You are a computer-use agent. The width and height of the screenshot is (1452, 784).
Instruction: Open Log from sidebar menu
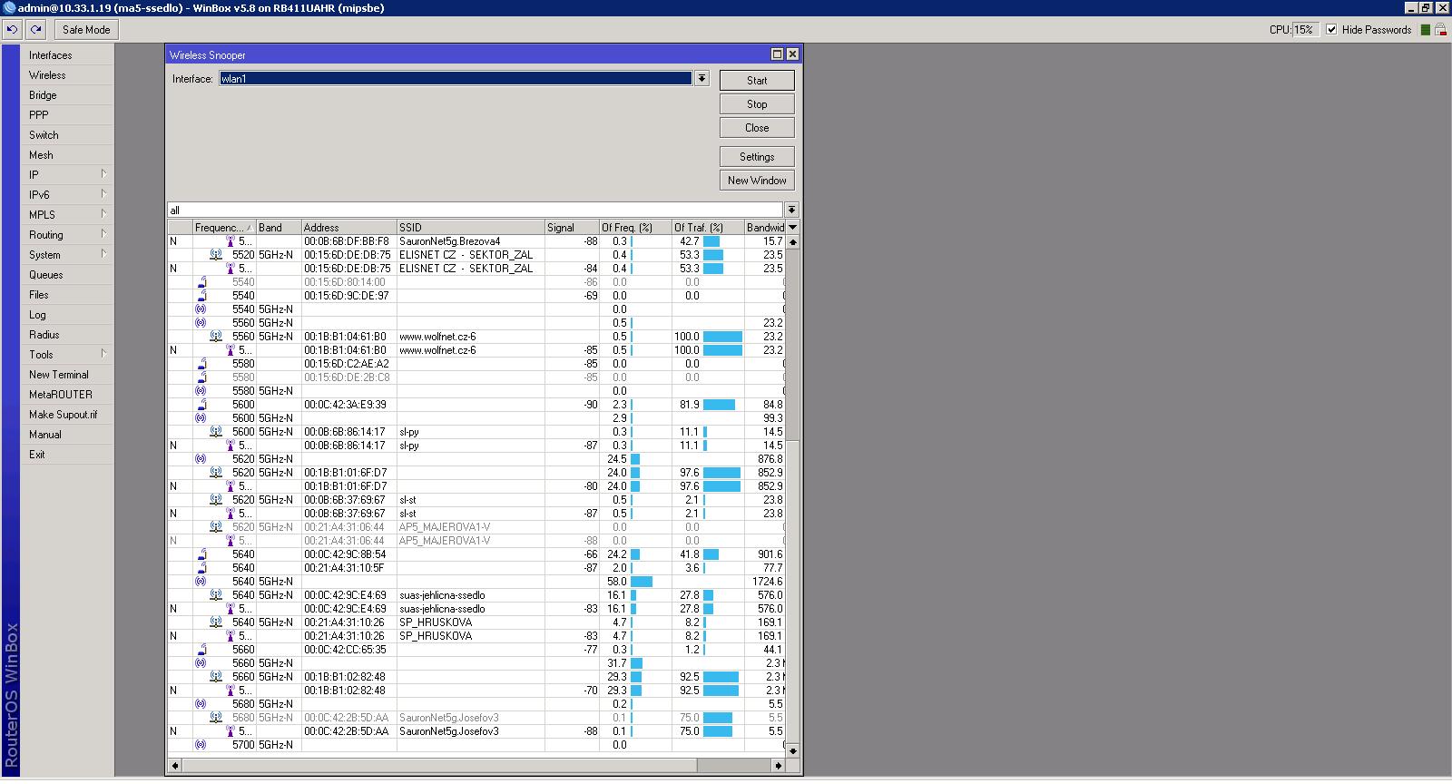click(67, 315)
